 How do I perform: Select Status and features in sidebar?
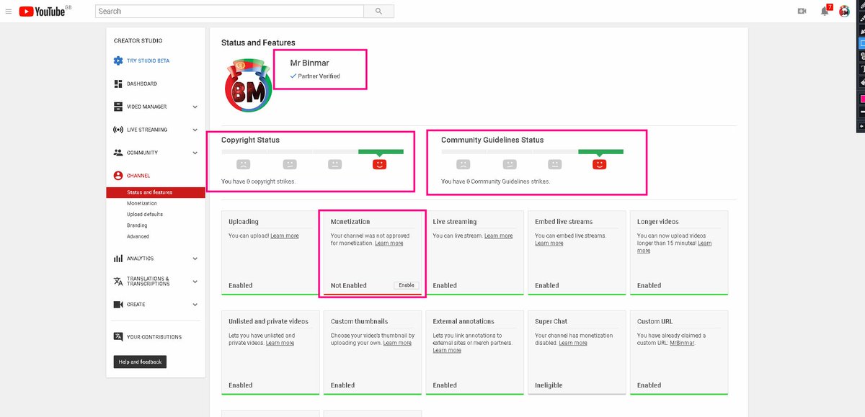pos(155,192)
